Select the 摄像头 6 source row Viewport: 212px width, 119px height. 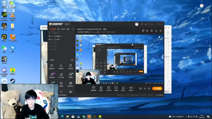(x=61, y=36)
